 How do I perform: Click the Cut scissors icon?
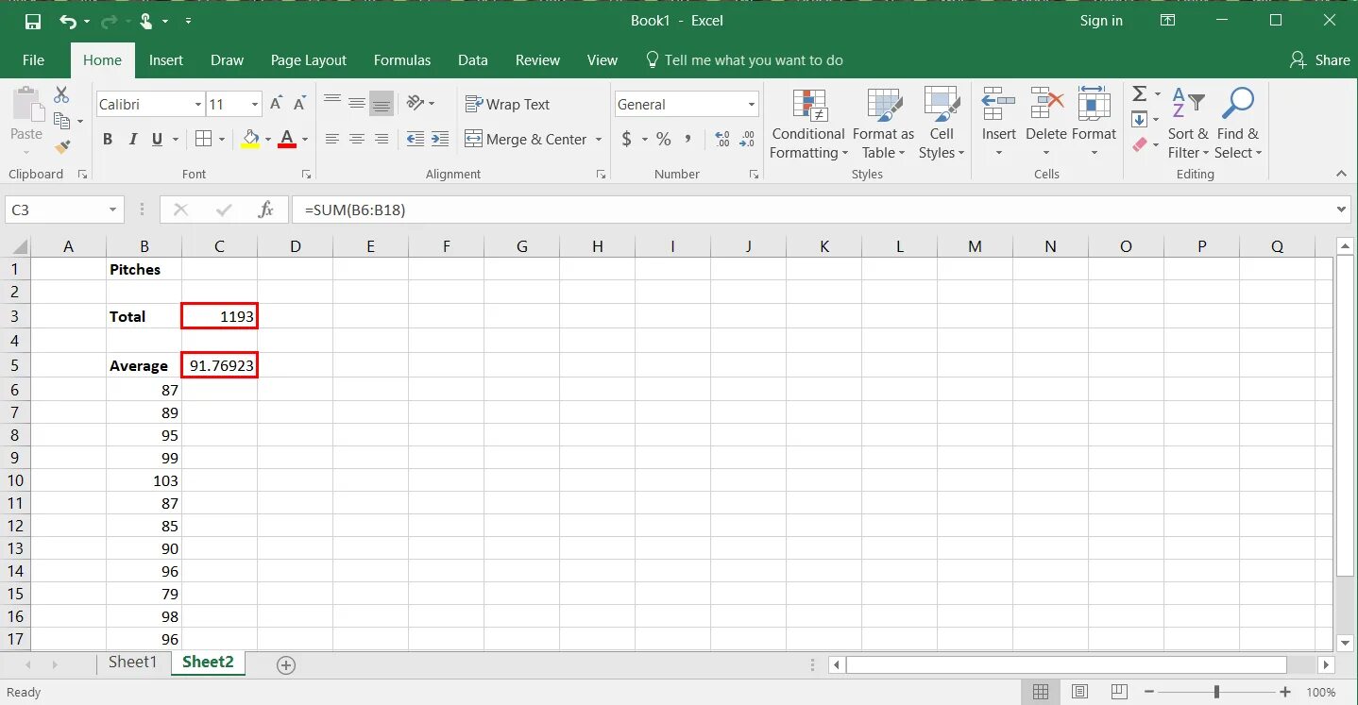[x=61, y=95]
